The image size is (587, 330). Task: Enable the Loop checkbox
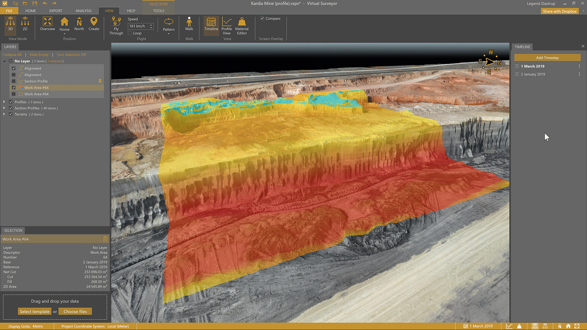[130, 33]
